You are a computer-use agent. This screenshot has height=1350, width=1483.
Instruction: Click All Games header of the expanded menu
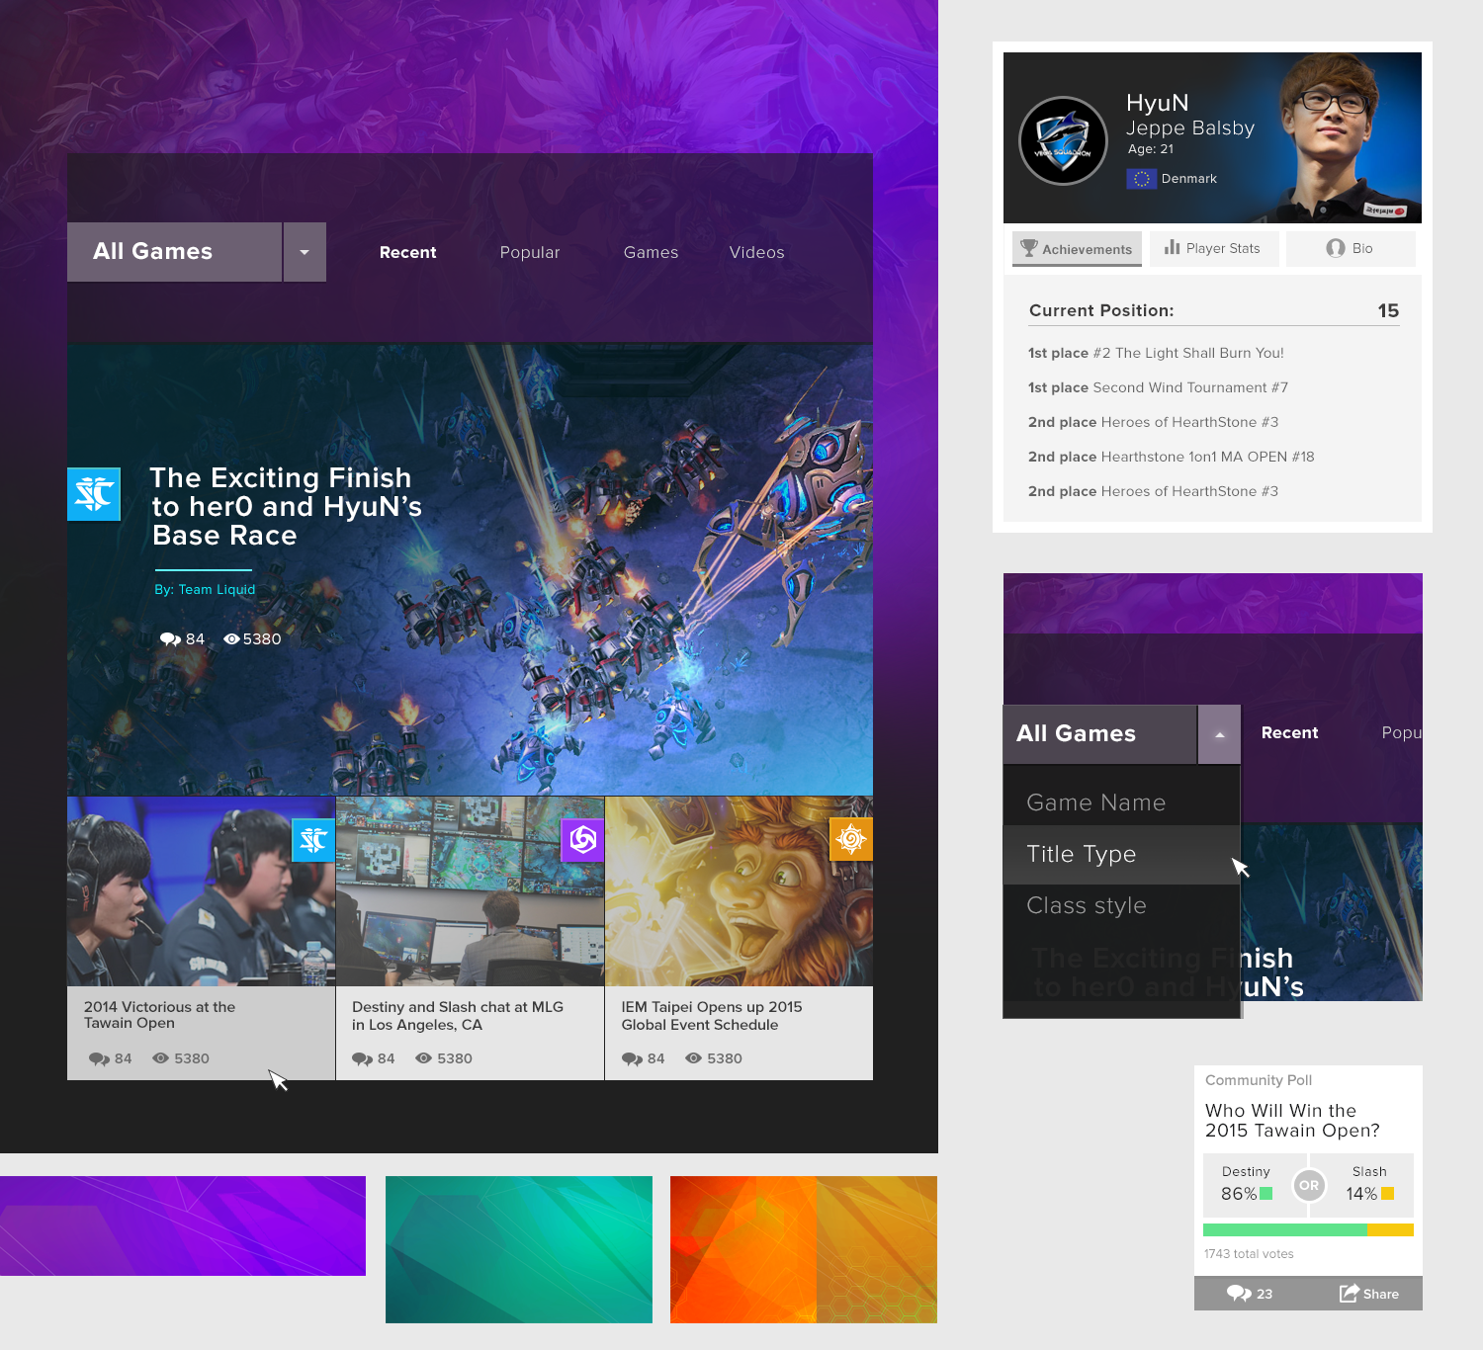point(1099,734)
